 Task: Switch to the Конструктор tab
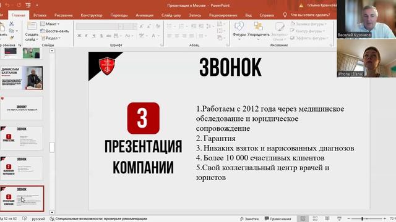click(92, 15)
